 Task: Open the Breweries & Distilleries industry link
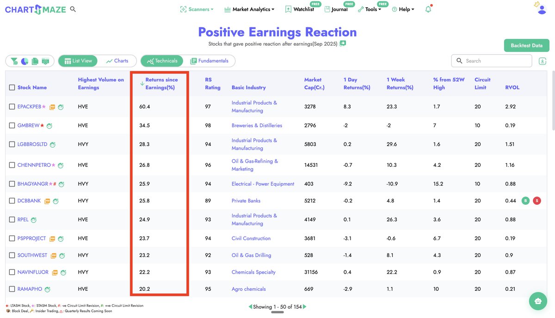pos(257,126)
